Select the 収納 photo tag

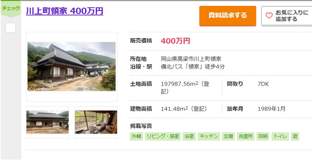click(263, 136)
